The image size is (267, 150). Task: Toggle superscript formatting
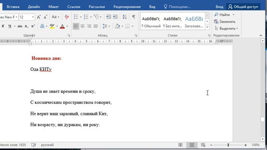pos(33,26)
